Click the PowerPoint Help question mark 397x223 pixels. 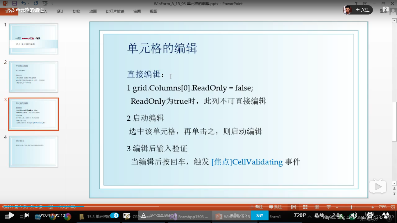coord(356,3)
